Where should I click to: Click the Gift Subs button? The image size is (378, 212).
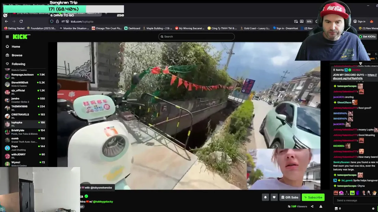290,197
